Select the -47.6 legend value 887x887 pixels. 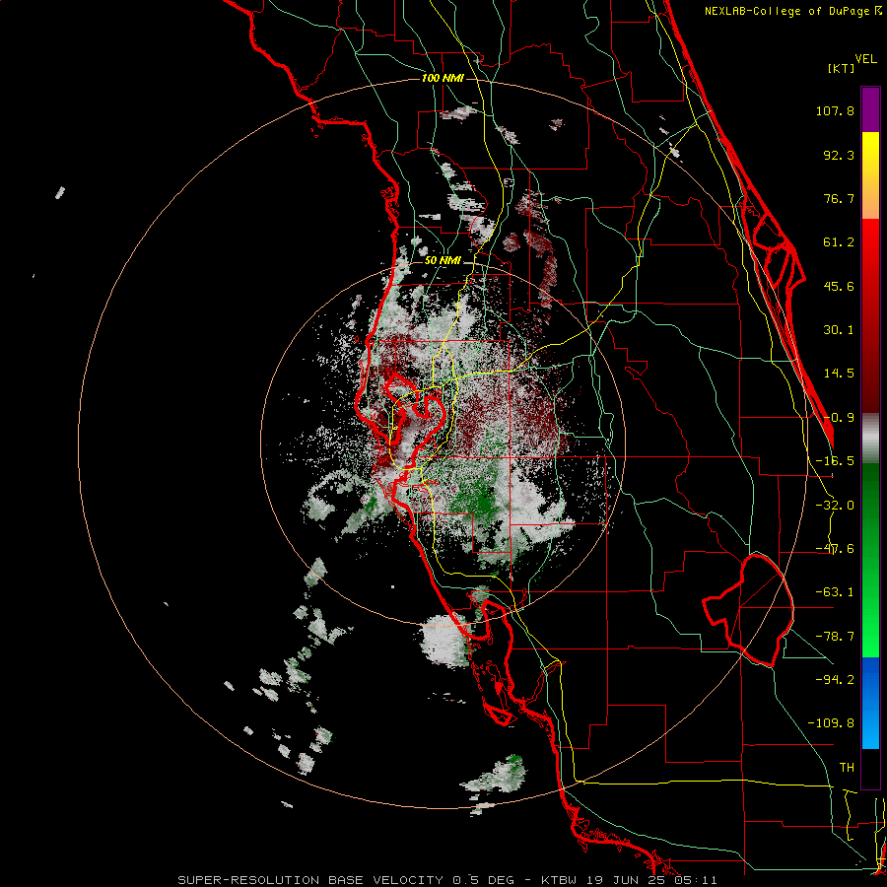pos(835,549)
